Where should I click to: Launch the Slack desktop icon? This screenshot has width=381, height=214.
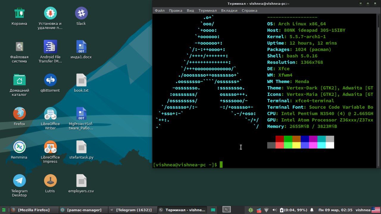tap(81, 13)
